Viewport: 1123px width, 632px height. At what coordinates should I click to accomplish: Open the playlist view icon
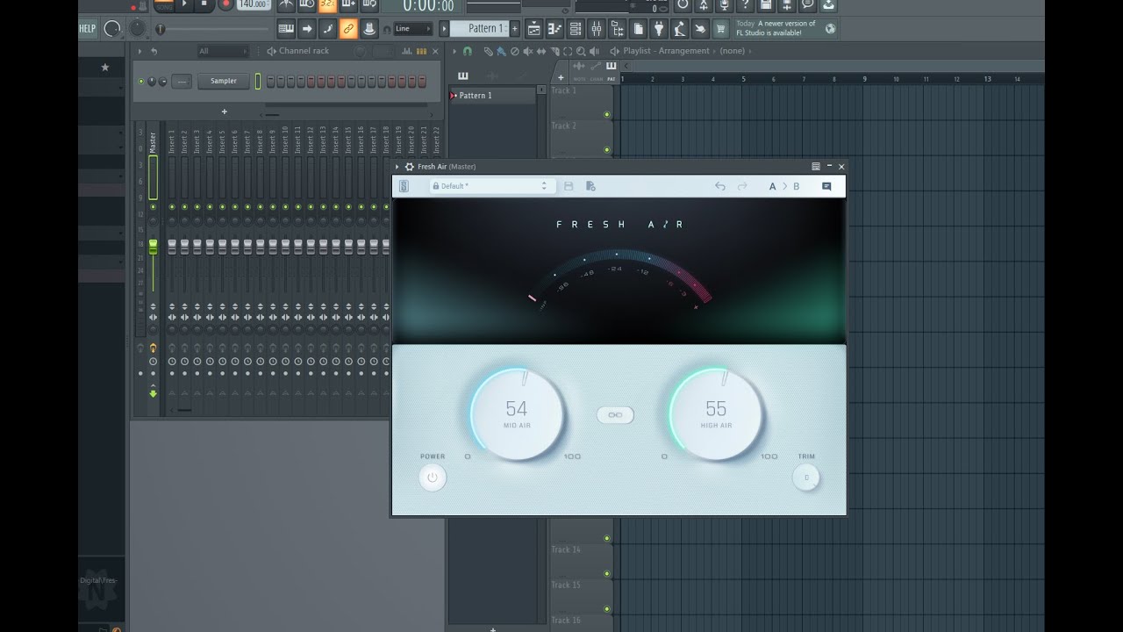[533, 29]
